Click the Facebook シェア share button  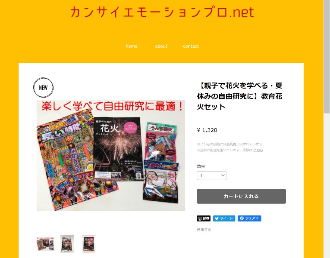click(249, 218)
